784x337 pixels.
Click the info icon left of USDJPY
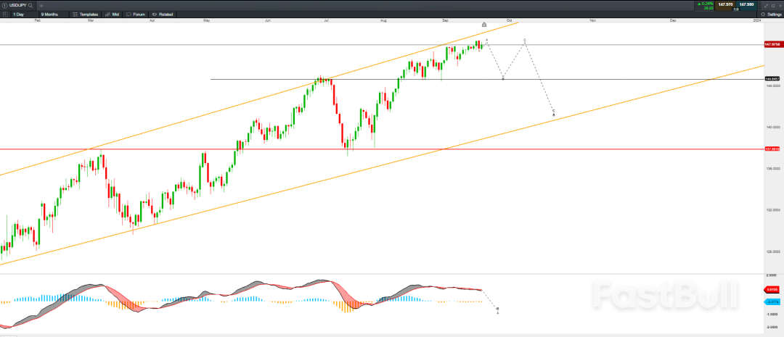click(4, 5)
